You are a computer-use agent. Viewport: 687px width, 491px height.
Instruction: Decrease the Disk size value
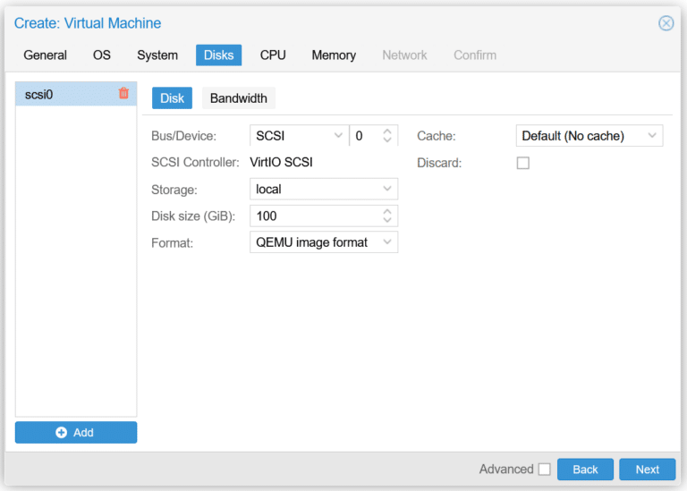[386, 220]
